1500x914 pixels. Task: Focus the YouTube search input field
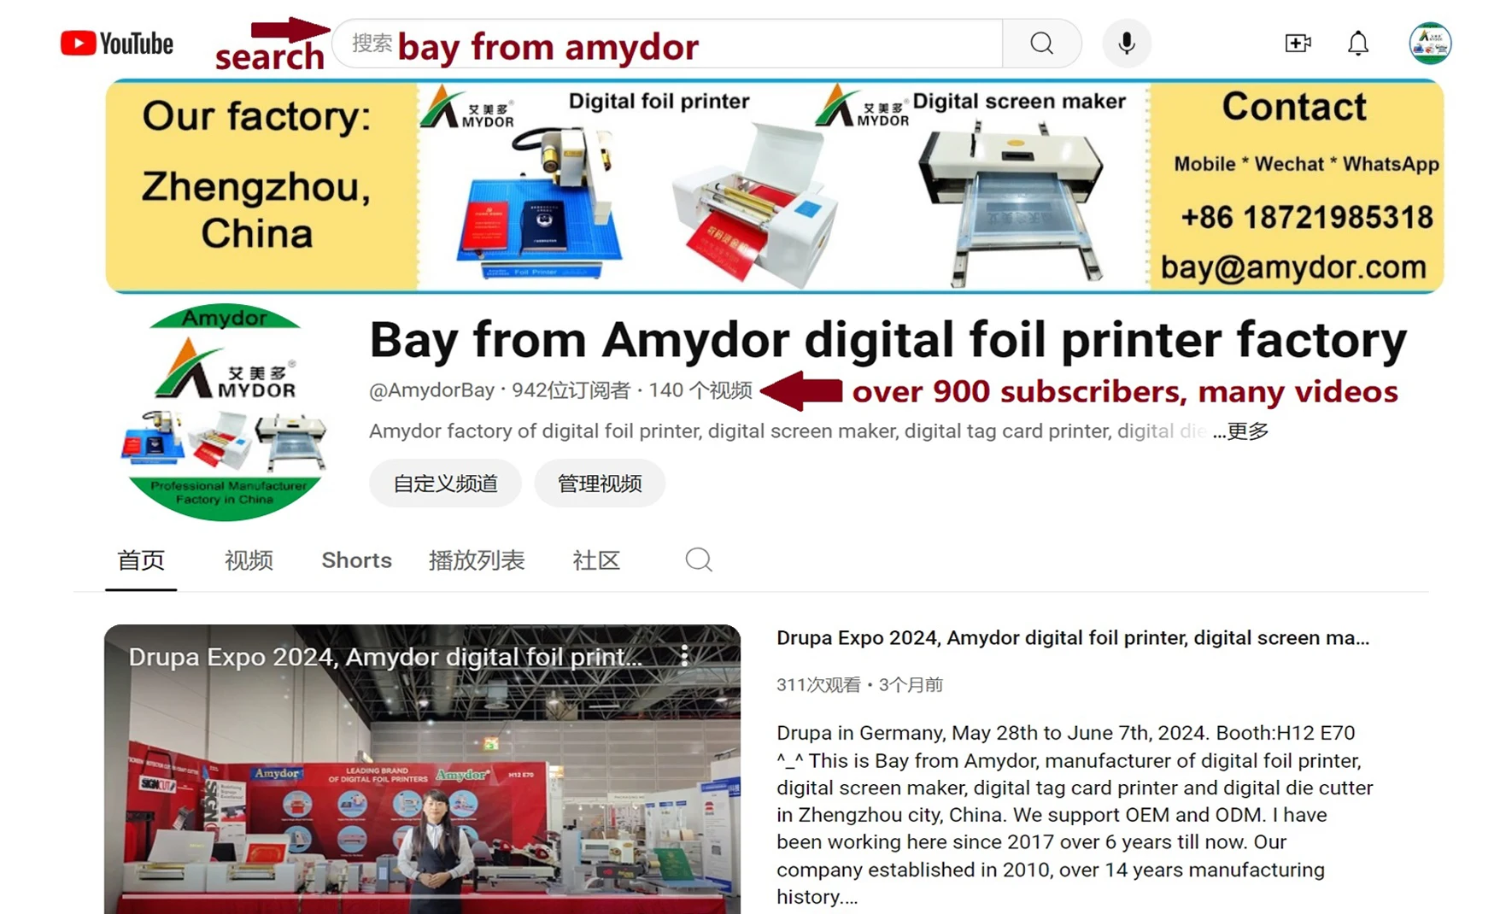pyautogui.click(x=666, y=44)
